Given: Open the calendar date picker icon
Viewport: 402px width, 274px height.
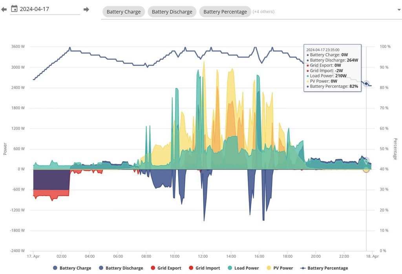Looking at the screenshot, I should [x=14, y=9].
